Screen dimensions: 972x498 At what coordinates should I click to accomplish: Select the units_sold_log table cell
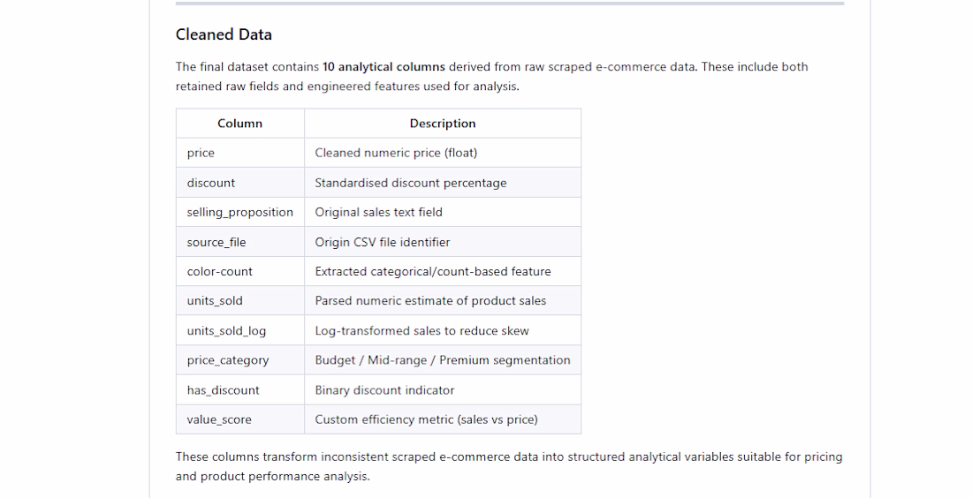click(x=239, y=331)
